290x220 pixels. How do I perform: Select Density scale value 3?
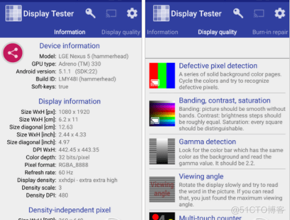(60, 188)
